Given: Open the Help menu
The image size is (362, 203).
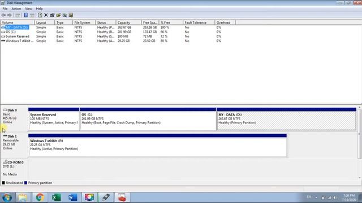Looking at the screenshot, I should coord(39,9).
